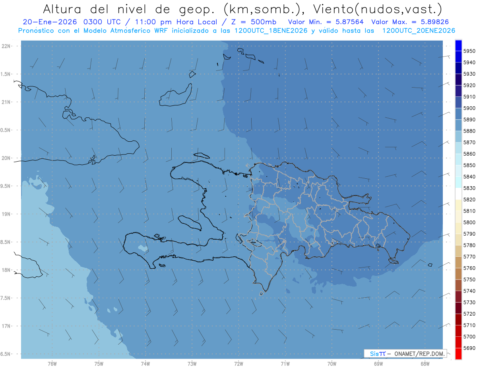Click the 5720 color bar label
The image size is (477, 369).
(x=469, y=314)
